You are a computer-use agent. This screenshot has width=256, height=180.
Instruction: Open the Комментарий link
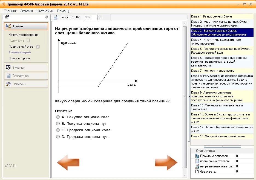point(20,52)
